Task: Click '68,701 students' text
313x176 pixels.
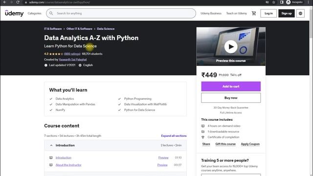Action: pos(92,54)
